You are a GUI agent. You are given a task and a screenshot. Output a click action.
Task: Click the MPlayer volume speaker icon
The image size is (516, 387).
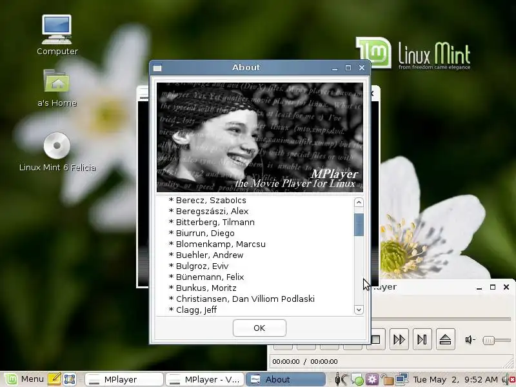[x=470, y=340]
